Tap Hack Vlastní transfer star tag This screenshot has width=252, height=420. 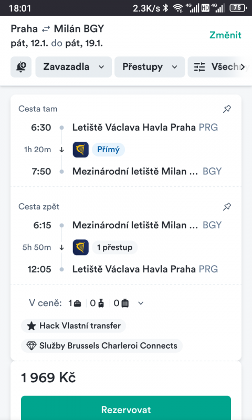(73, 325)
